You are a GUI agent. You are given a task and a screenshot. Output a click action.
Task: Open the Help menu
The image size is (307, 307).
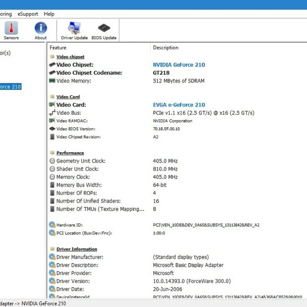point(49,14)
